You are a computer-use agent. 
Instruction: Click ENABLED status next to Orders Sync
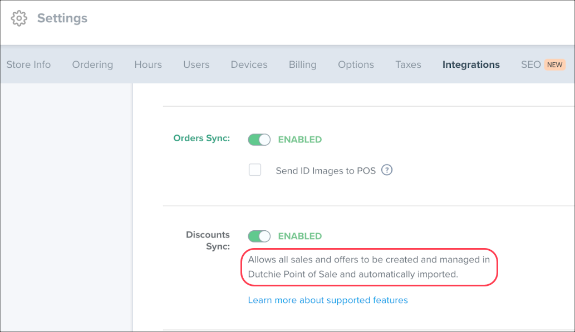pos(300,140)
